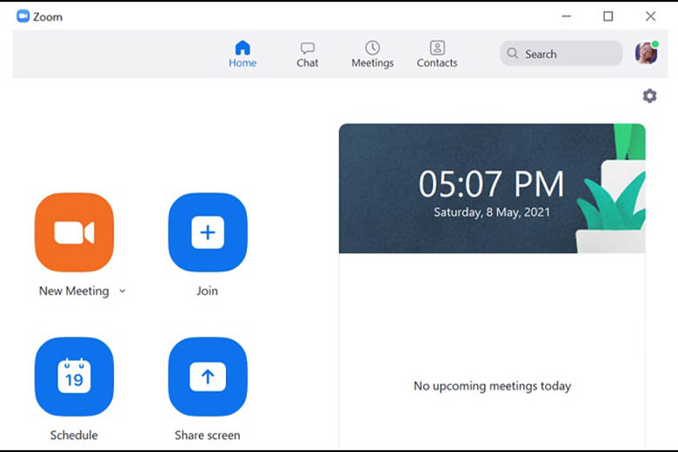Select the Contacts tab
The width and height of the screenshot is (678, 452).
tap(437, 54)
